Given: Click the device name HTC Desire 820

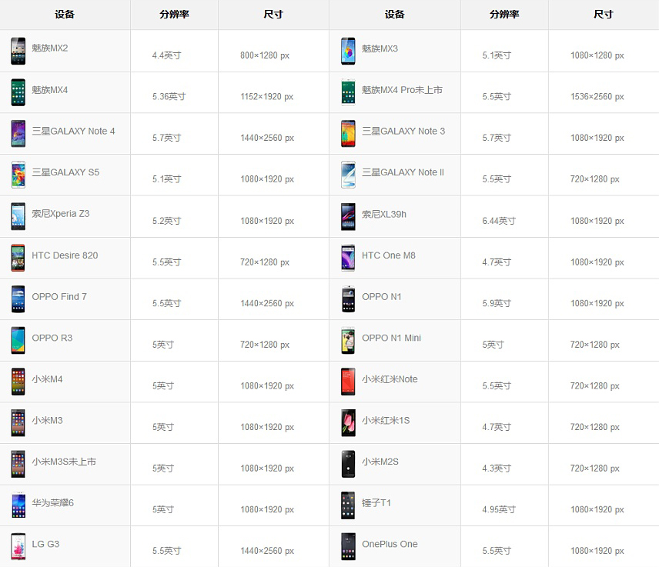Looking at the screenshot, I should tap(65, 255).
